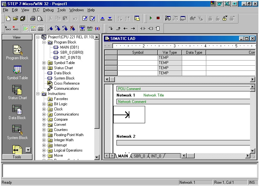The image size is (260, 186).
Task: Insert a coil in the ladder
Action: pos(150,29)
